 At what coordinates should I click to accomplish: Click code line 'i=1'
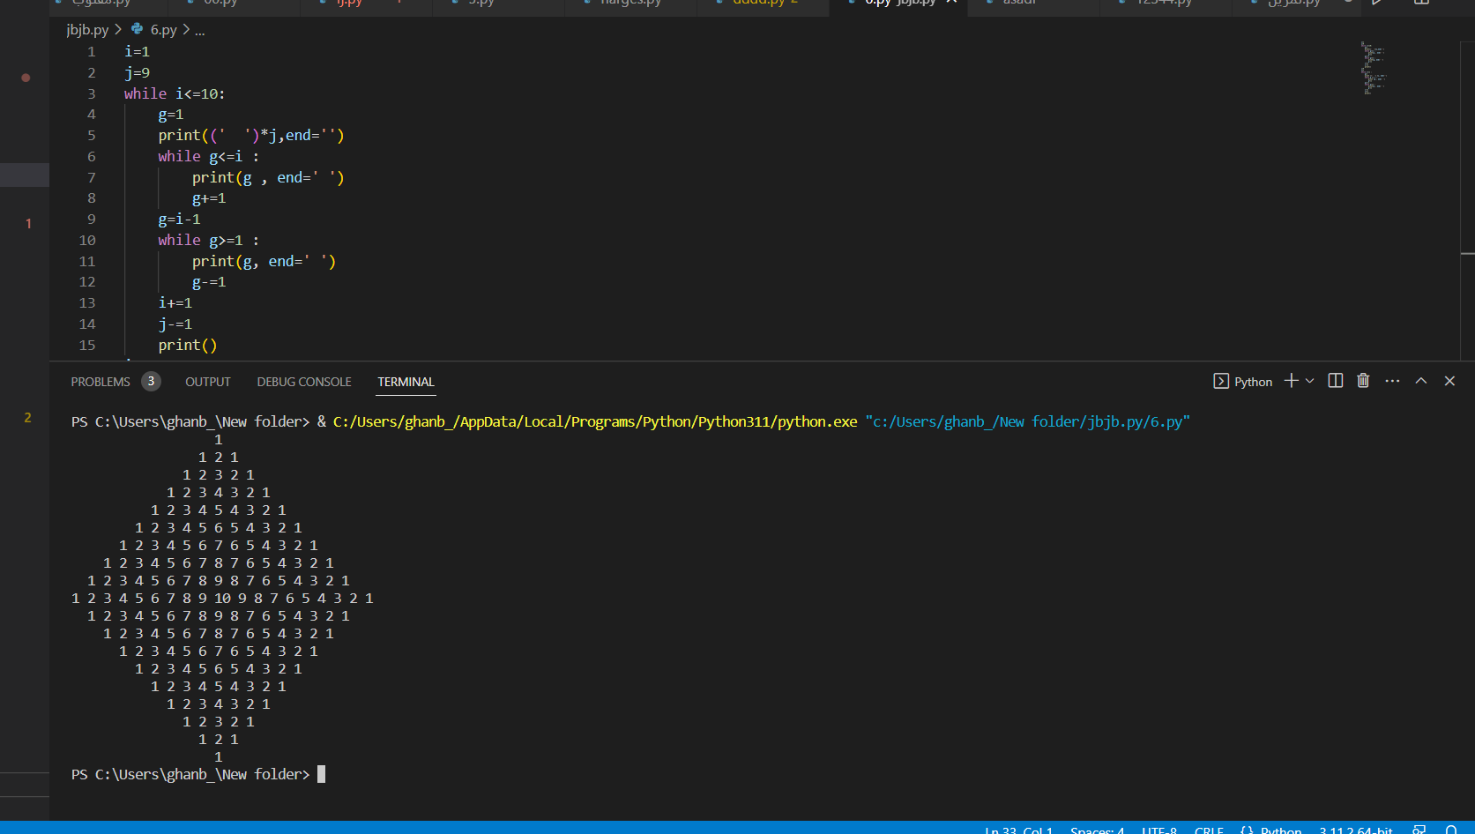click(x=137, y=52)
